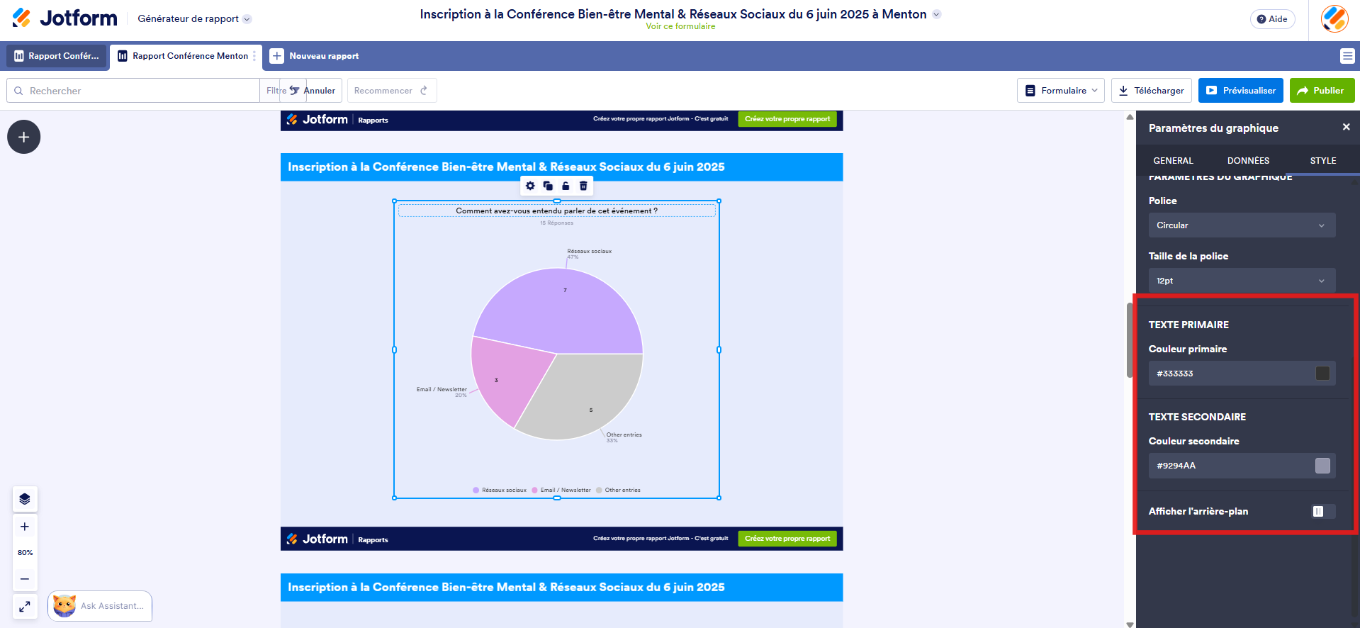Open secondary color #9294AA swatch
1360x628 pixels.
pyautogui.click(x=1322, y=466)
